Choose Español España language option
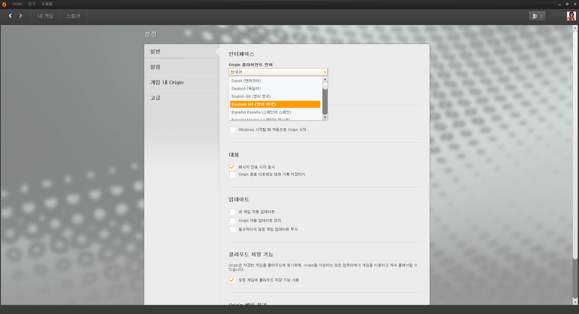This screenshot has width=579, height=314. 275,112
